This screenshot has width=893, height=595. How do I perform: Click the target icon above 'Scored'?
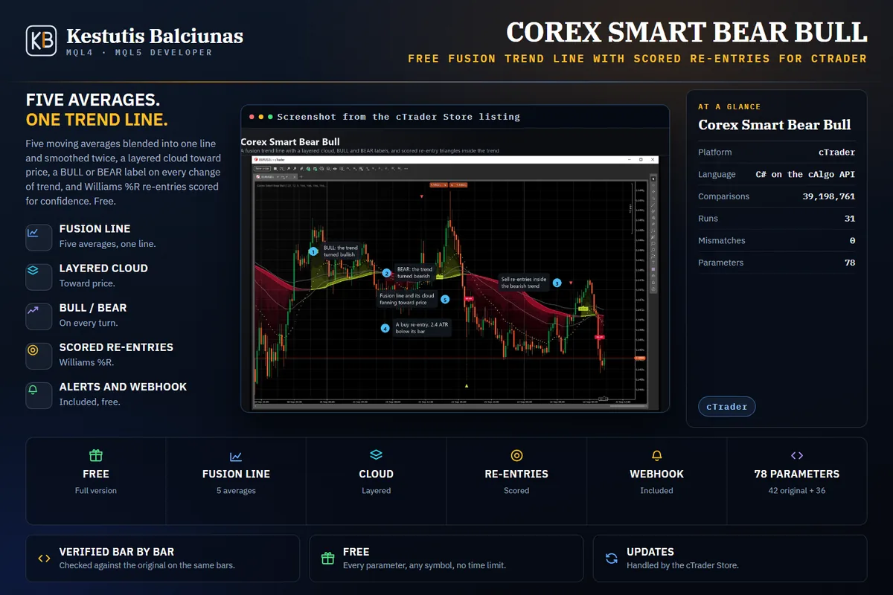(516, 455)
